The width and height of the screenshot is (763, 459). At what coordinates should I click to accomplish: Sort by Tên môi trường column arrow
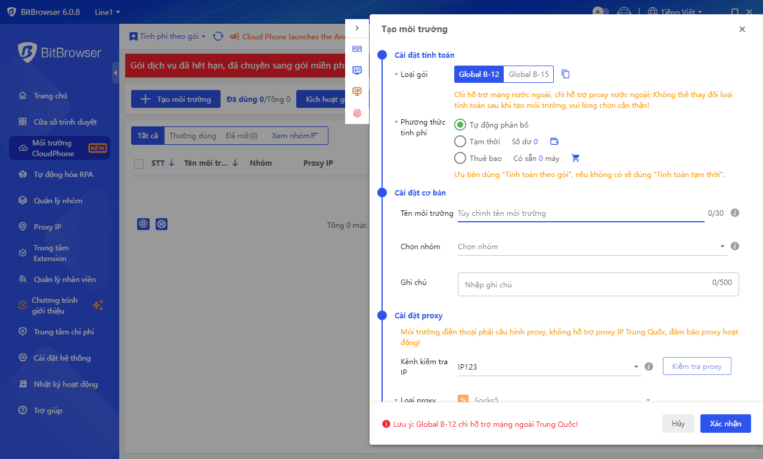pos(235,163)
